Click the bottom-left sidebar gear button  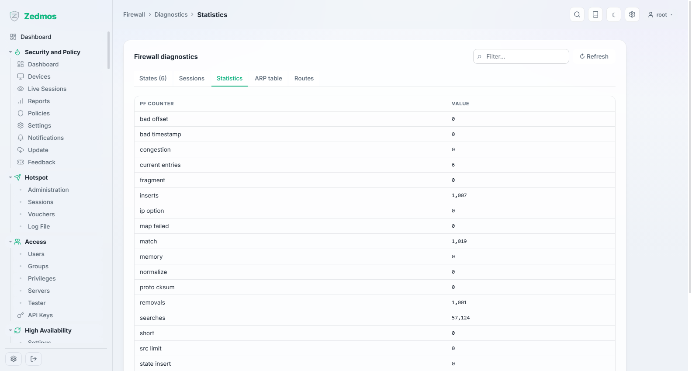point(14,359)
